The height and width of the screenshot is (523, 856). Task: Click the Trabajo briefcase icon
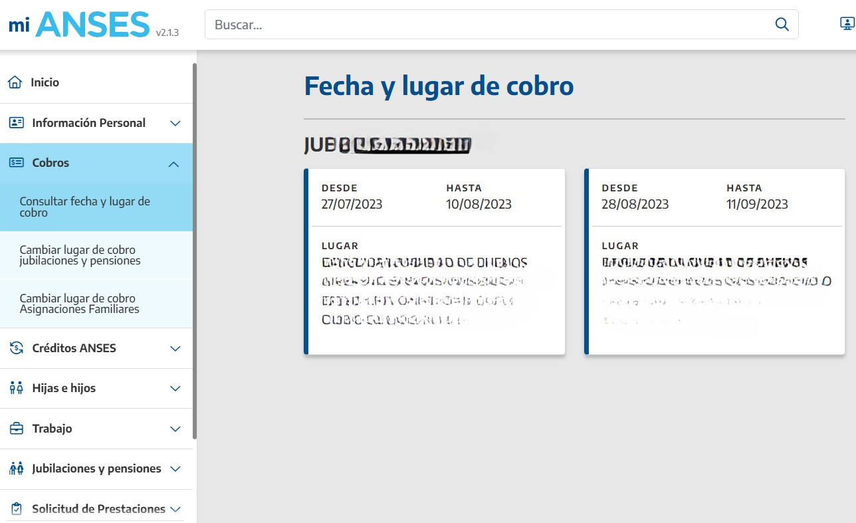point(17,429)
